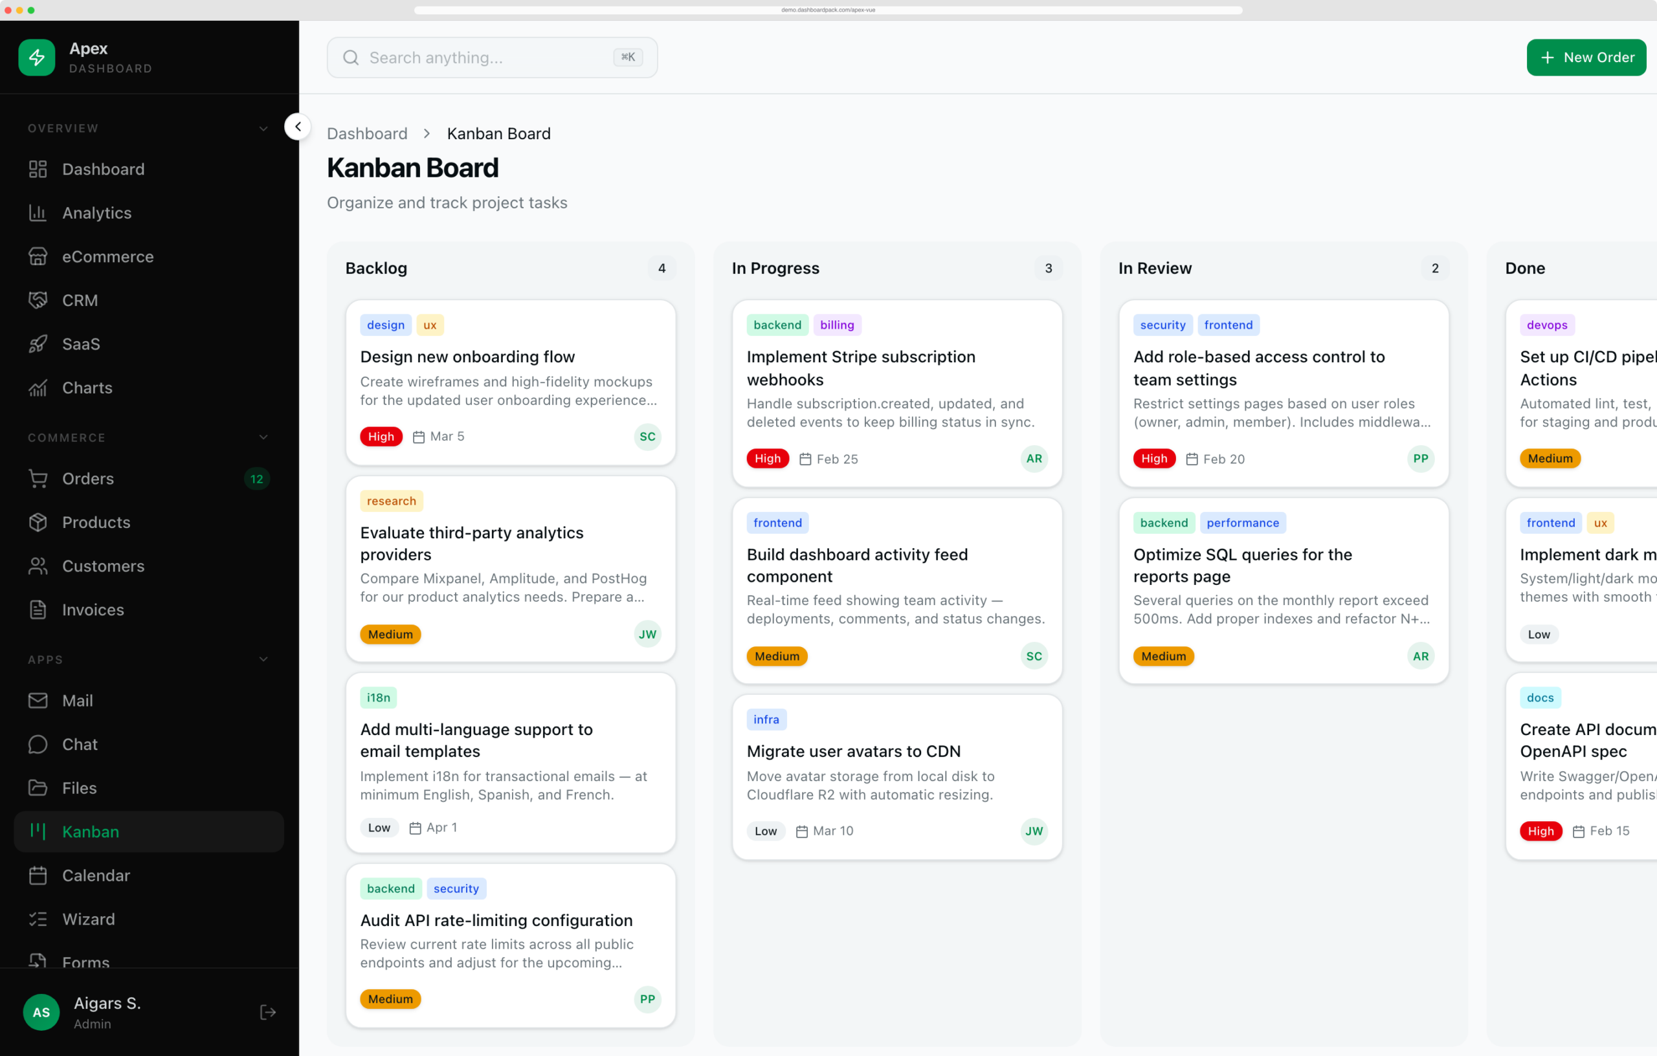Click SC avatar on activity feed card
This screenshot has width=1657, height=1056.
click(x=1034, y=656)
